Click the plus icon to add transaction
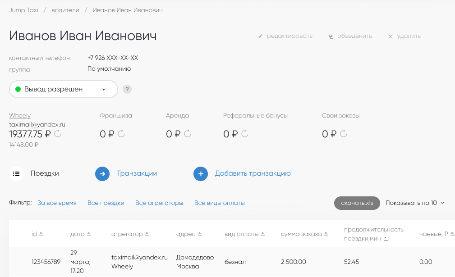Viewport: 455px width, 277px height. click(201, 174)
